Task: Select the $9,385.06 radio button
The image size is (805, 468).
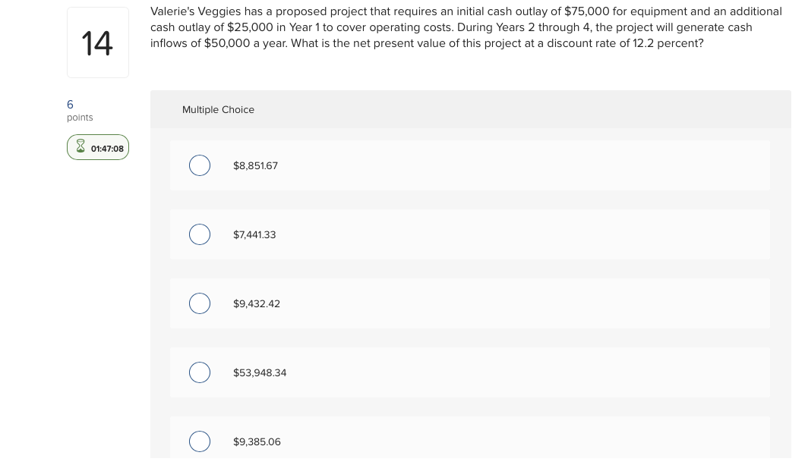Action: point(200,441)
